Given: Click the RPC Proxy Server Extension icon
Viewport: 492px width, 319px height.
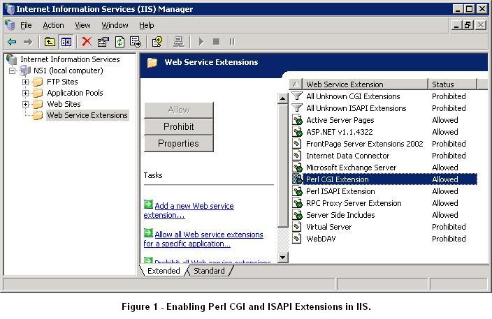Looking at the screenshot, I should click(x=297, y=203).
